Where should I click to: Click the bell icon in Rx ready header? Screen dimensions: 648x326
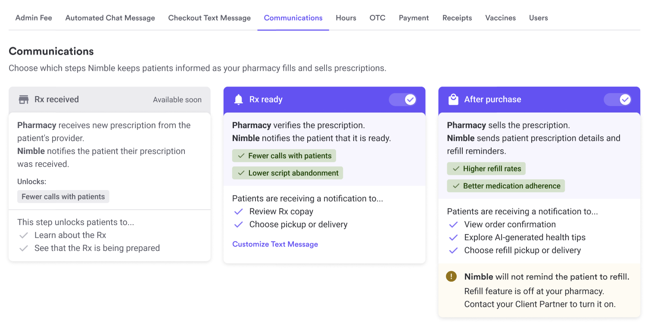(x=238, y=100)
